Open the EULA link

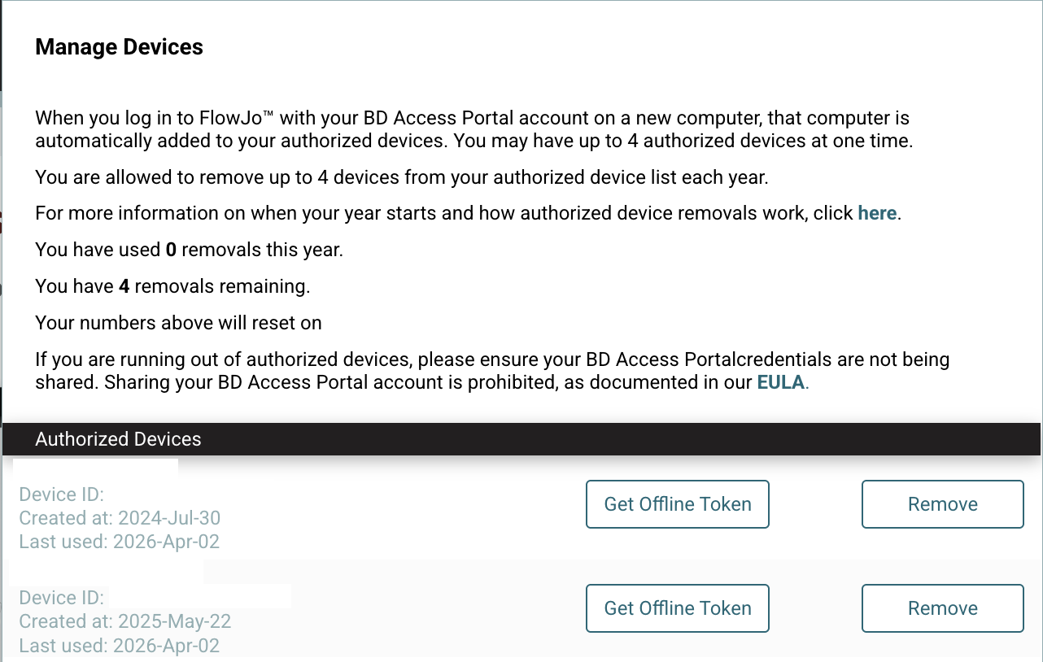[x=781, y=382]
